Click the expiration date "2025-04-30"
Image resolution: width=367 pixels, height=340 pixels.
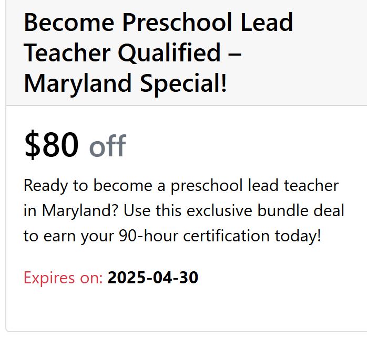click(152, 278)
